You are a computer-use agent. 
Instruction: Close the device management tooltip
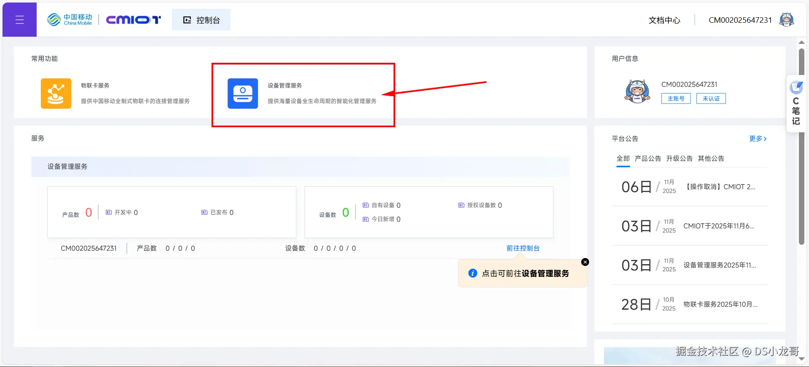pos(585,262)
